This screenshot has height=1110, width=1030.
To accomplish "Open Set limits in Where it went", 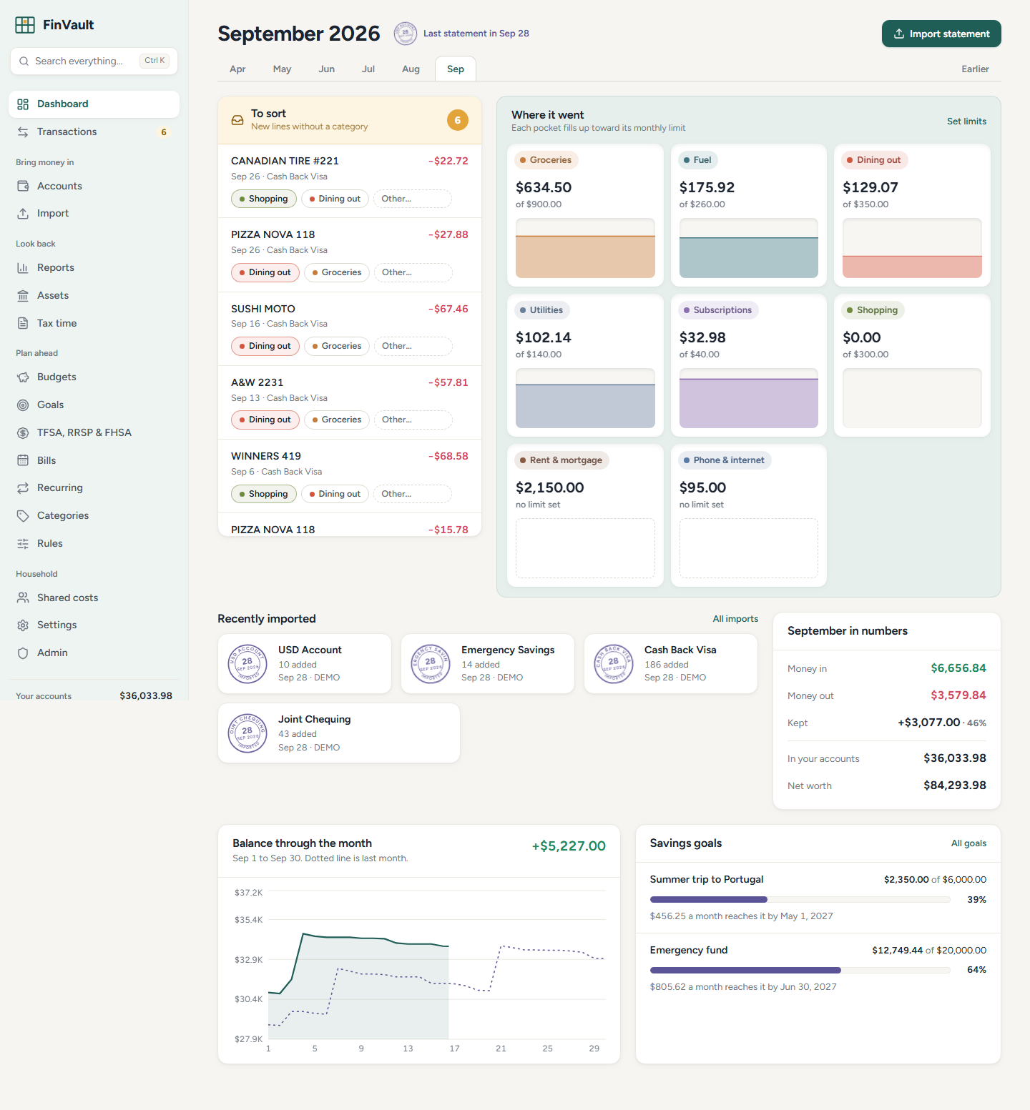I will click(966, 122).
